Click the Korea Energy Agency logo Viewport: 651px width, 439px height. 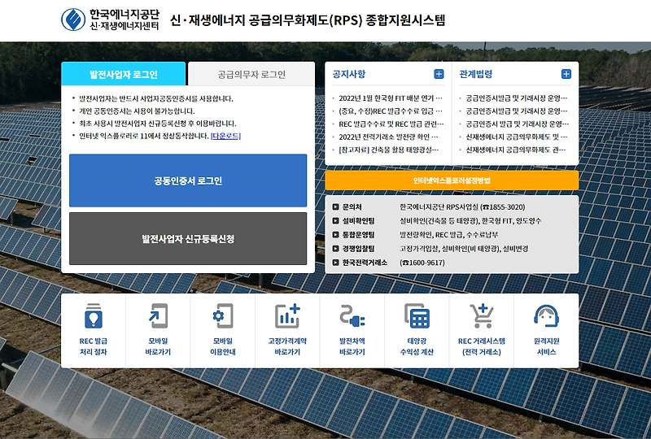click(110, 20)
